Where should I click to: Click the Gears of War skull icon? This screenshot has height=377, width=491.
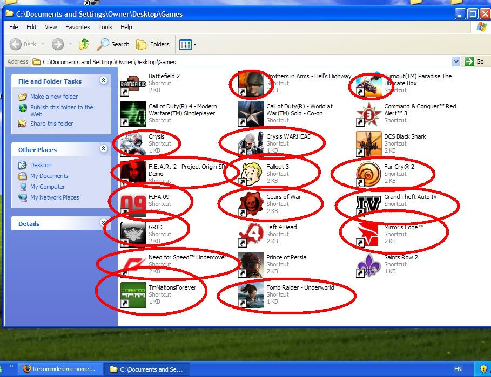251,204
